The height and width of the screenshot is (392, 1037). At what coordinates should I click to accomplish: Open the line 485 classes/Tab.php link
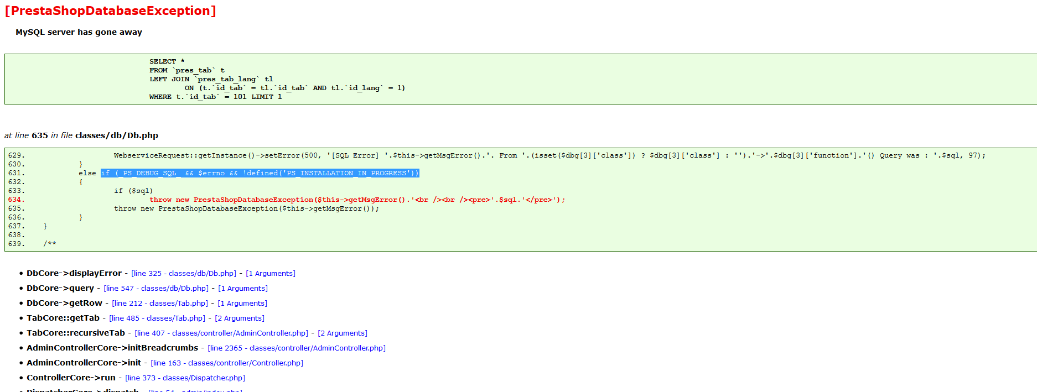point(157,318)
